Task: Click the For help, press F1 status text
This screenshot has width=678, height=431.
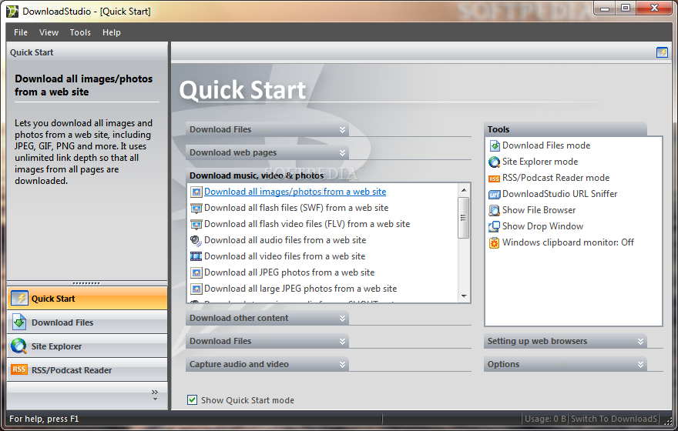Action: tap(44, 419)
